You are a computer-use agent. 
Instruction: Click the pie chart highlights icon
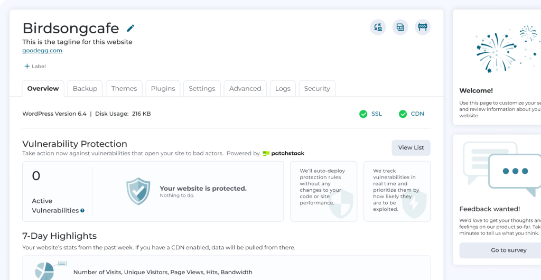click(46, 270)
